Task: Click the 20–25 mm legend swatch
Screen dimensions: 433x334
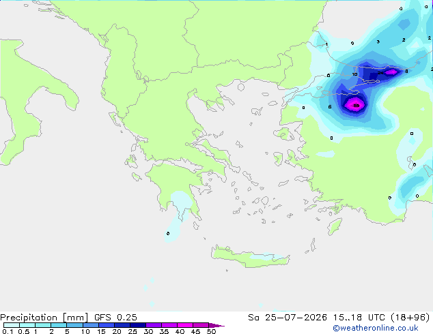Action: [122, 325]
